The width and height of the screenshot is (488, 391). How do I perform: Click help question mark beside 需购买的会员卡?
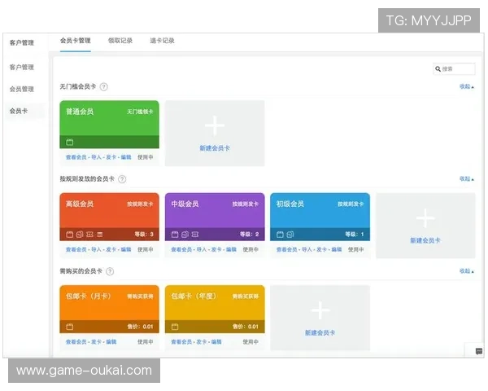click(110, 271)
